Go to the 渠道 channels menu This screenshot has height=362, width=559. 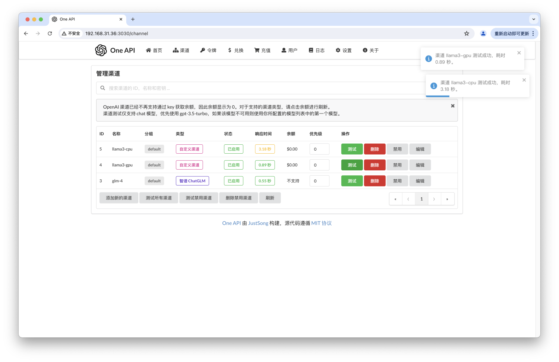[x=181, y=50]
